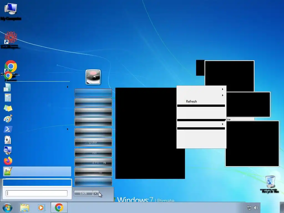Click the Windows Start orb

(7, 207)
